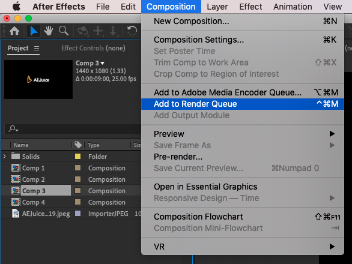The image size is (352, 264).
Task: Click the Comp 1 composition icon
Action: [16, 168]
